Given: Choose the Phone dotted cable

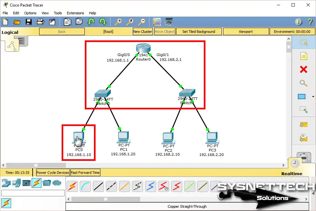Looking at the screenshot, I should (x=137, y=186).
